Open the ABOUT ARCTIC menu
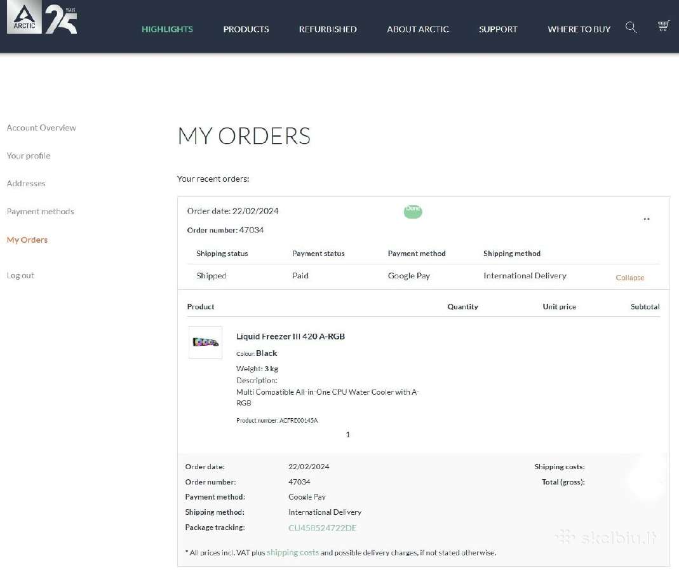Screen dimensions: 679x572 [418, 29]
